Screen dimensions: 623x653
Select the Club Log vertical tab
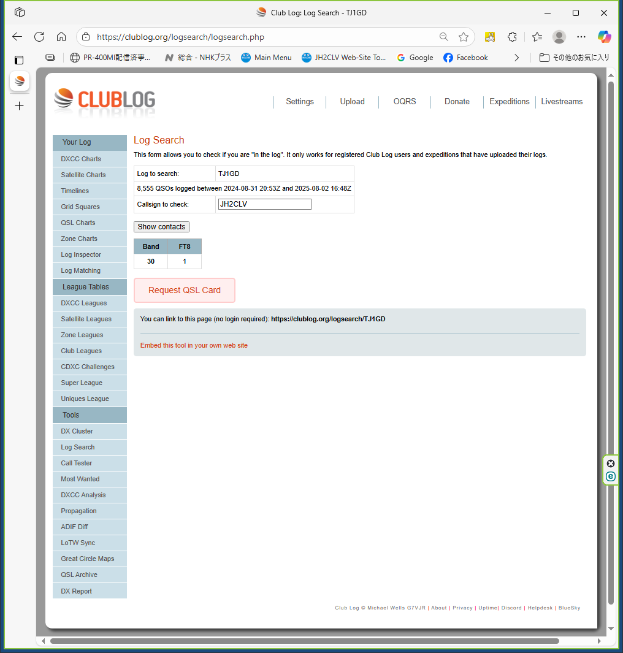(20, 81)
